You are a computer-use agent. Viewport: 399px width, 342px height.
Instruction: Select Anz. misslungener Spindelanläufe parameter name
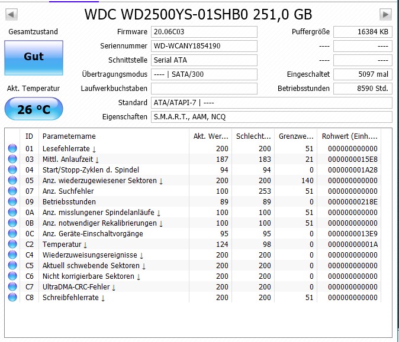[x=98, y=212]
